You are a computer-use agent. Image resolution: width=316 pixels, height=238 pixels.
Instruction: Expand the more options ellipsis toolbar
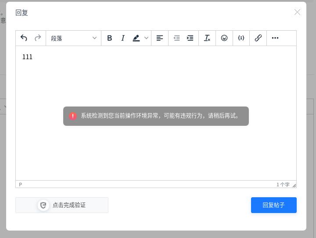coord(275,38)
